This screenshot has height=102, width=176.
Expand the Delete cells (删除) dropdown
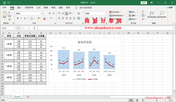point(137,16)
